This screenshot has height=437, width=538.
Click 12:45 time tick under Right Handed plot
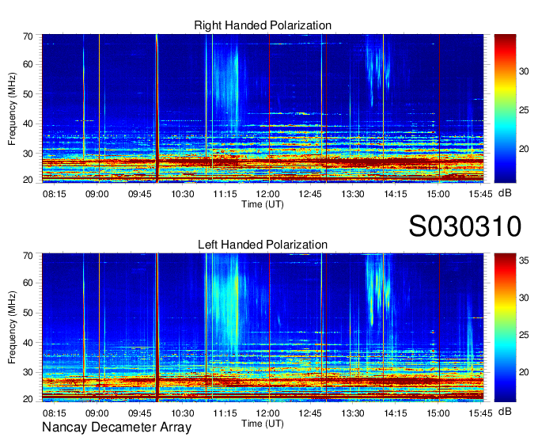[310, 194]
